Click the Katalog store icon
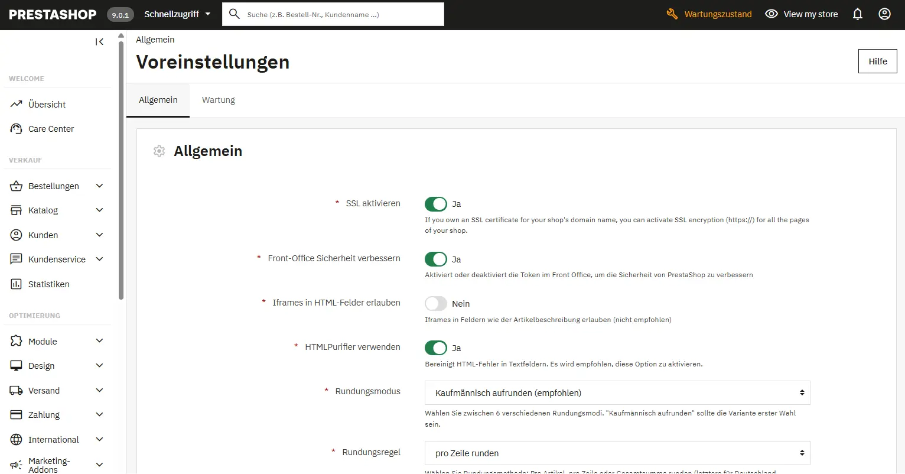Image resolution: width=905 pixels, height=474 pixels. (16, 210)
